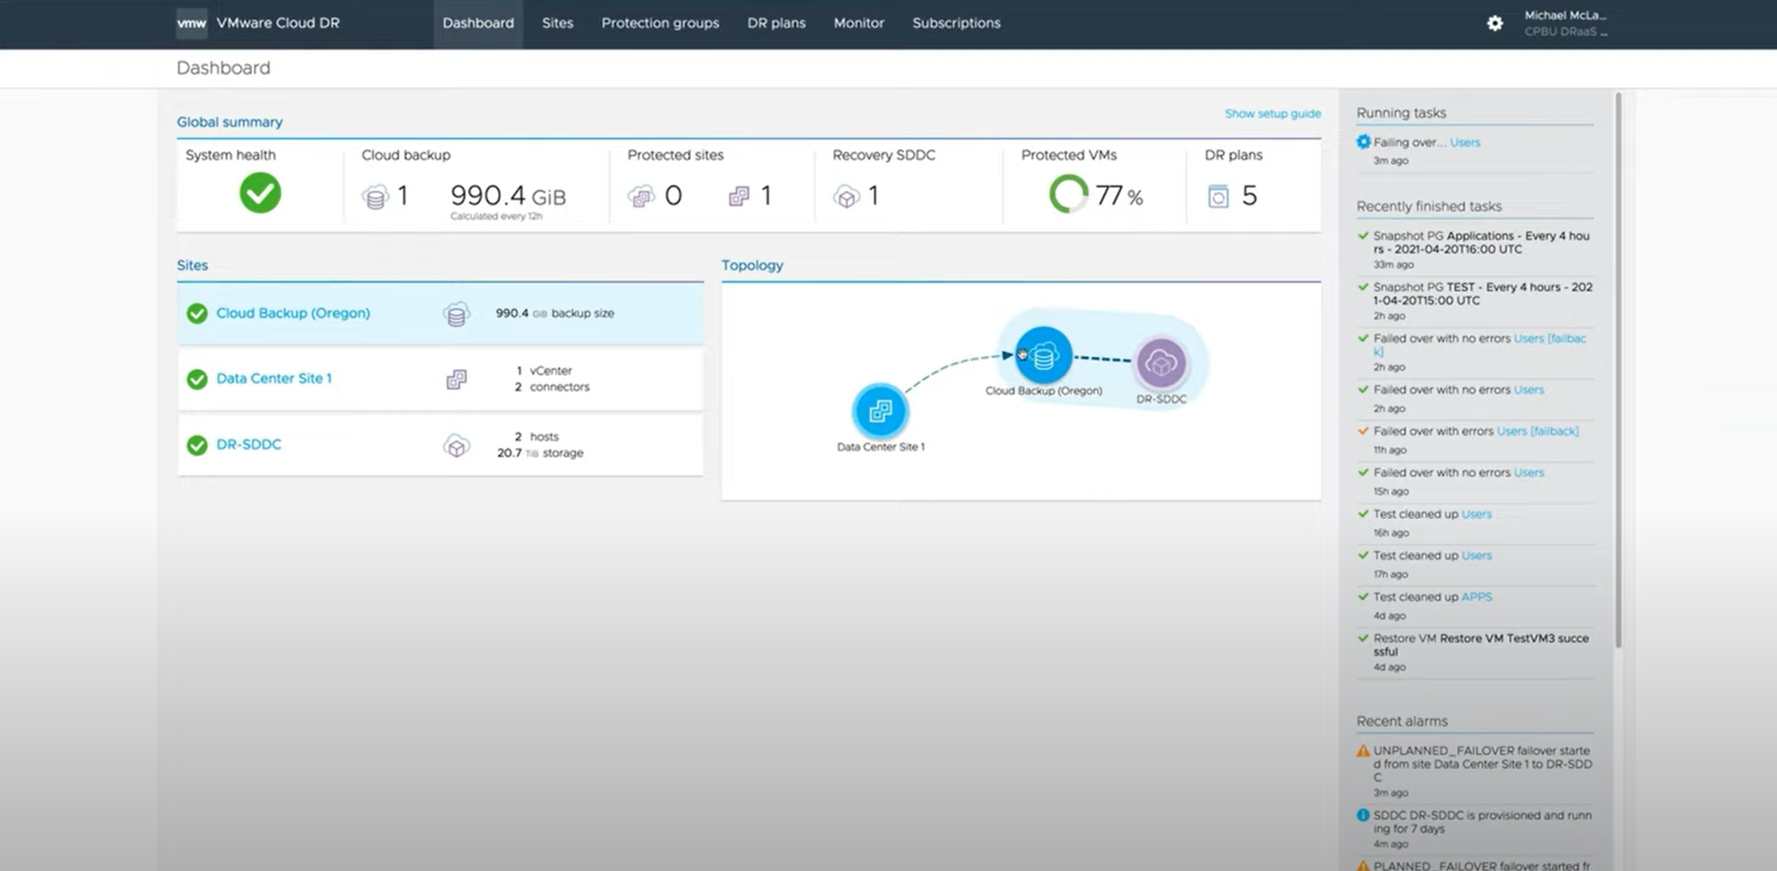Viewport: 1777px width, 871px height.
Task: Open the settings gear menu
Action: (x=1494, y=22)
